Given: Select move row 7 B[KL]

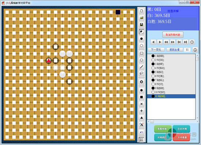Looking at the screenshot, I should click(x=171, y=80).
